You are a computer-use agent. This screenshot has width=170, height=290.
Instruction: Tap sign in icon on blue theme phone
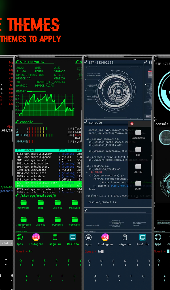(125, 237)
